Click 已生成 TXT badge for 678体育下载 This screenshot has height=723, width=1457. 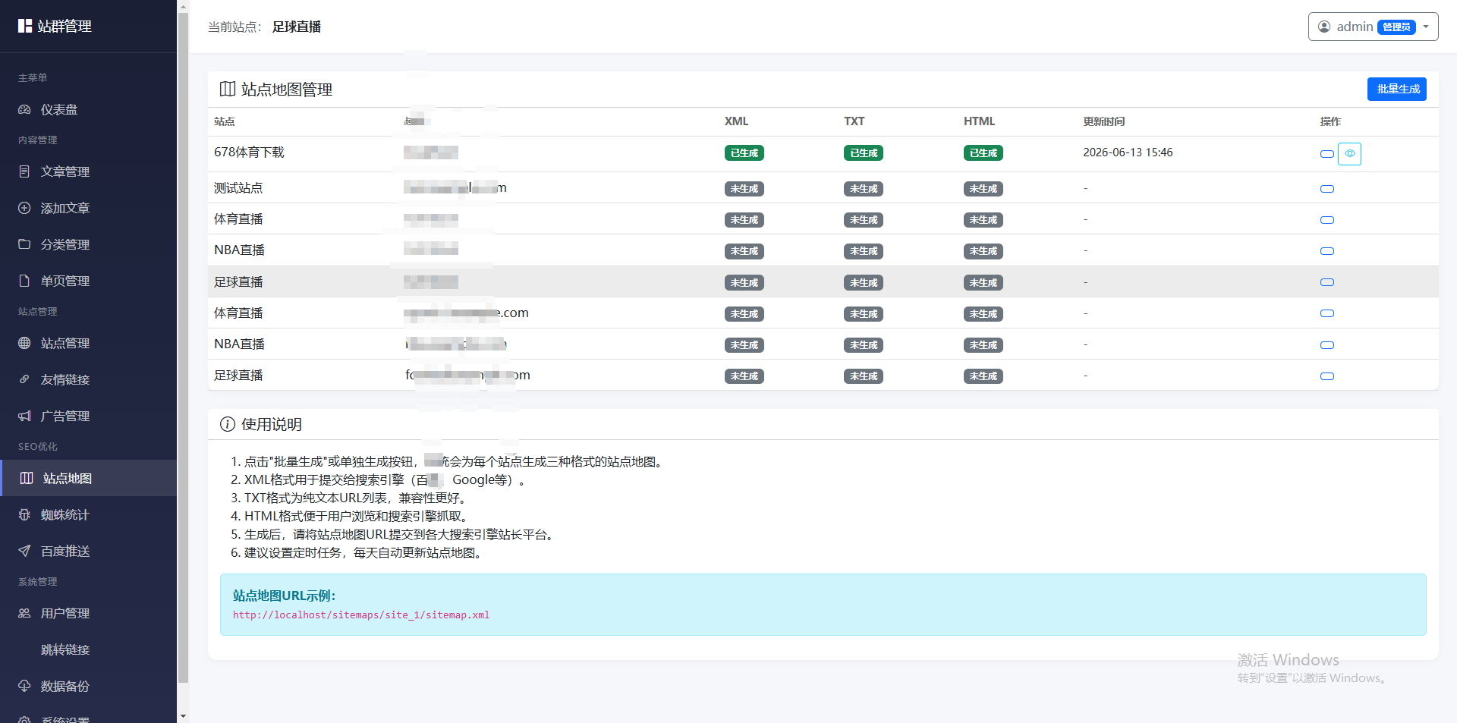tap(864, 153)
